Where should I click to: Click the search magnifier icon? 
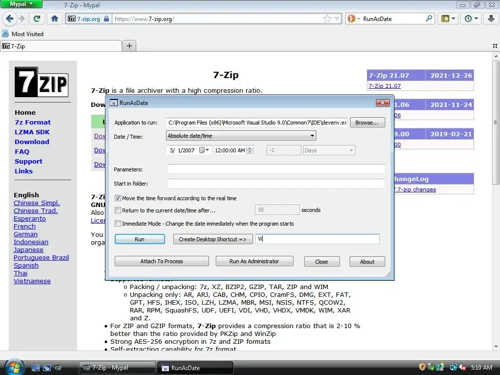pos(429,19)
